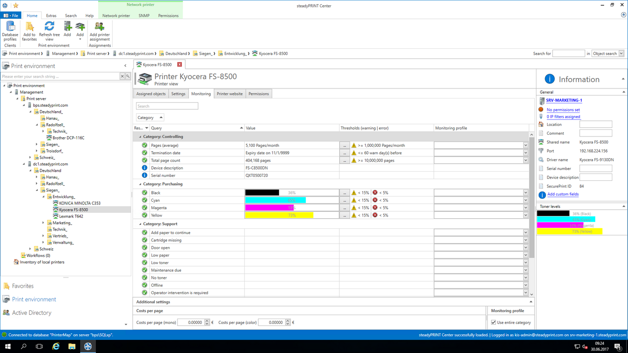
Task: Click Inventory of local printers icon
Action: pos(16,262)
